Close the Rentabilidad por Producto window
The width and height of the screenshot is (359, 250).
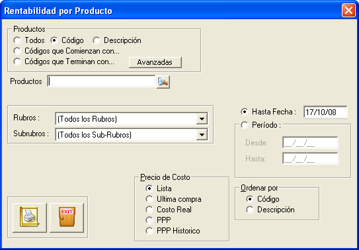tap(348, 11)
